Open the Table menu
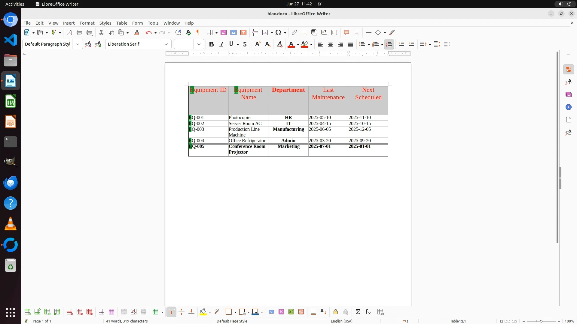The image size is (577, 324). click(122, 23)
